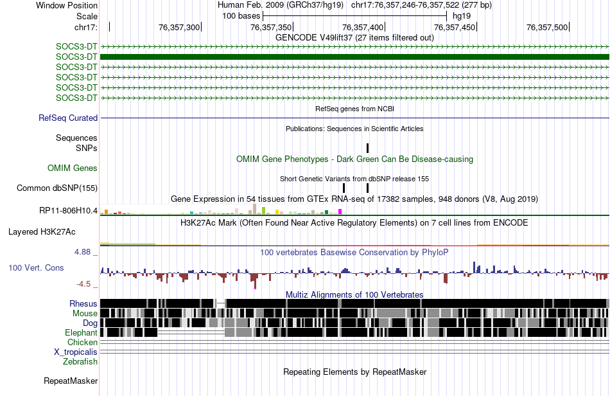Open the GTEx Gene Expression in 54 tissues title
Viewport: 610px width, 396px height.
coord(354,199)
